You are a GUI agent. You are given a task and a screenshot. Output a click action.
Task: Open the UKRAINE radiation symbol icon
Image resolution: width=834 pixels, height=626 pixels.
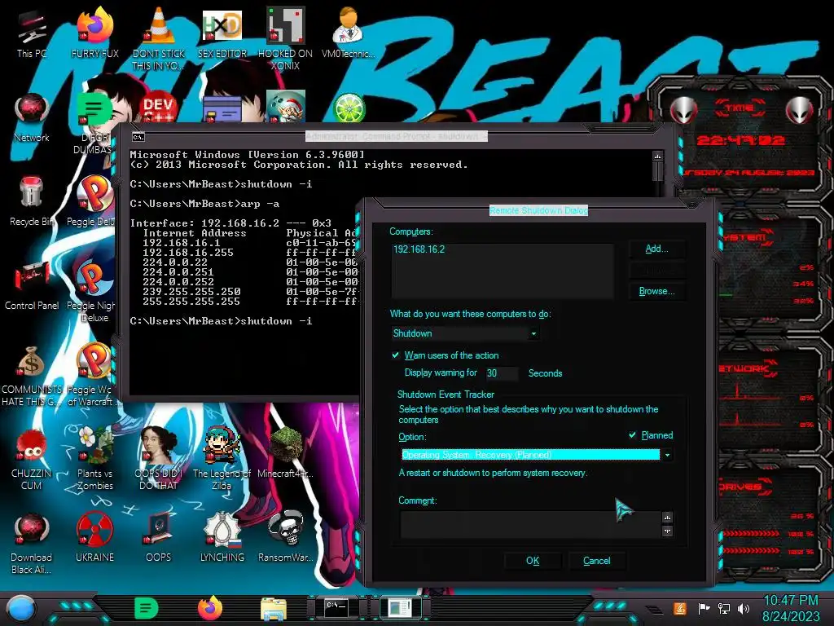point(94,538)
